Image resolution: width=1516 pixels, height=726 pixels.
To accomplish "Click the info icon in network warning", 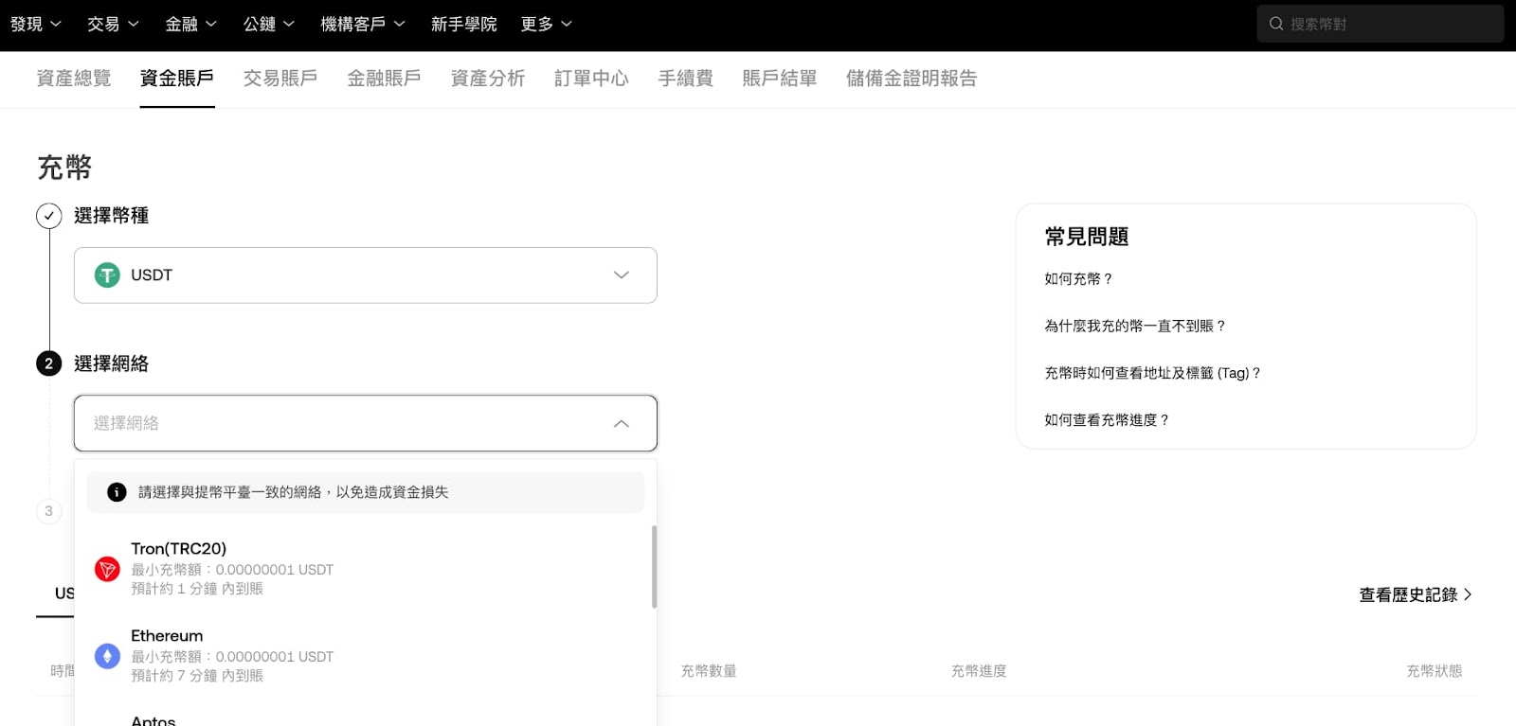I will pos(117,492).
